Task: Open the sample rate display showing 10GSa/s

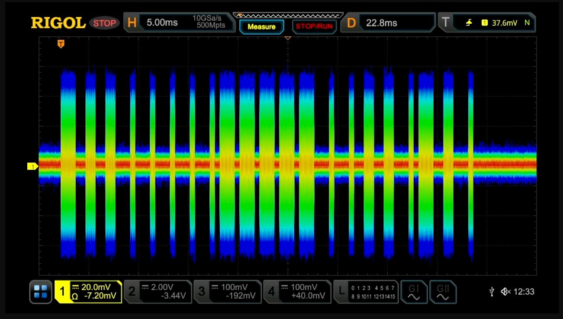Action: pyautogui.click(x=206, y=22)
